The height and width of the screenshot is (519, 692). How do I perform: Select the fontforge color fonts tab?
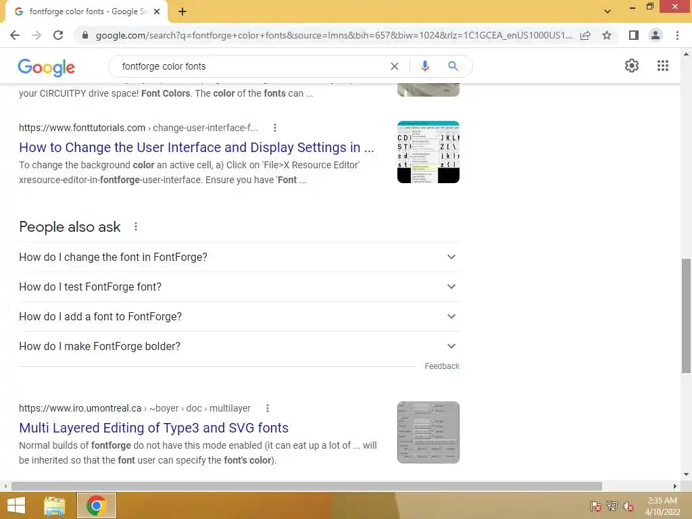86,11
